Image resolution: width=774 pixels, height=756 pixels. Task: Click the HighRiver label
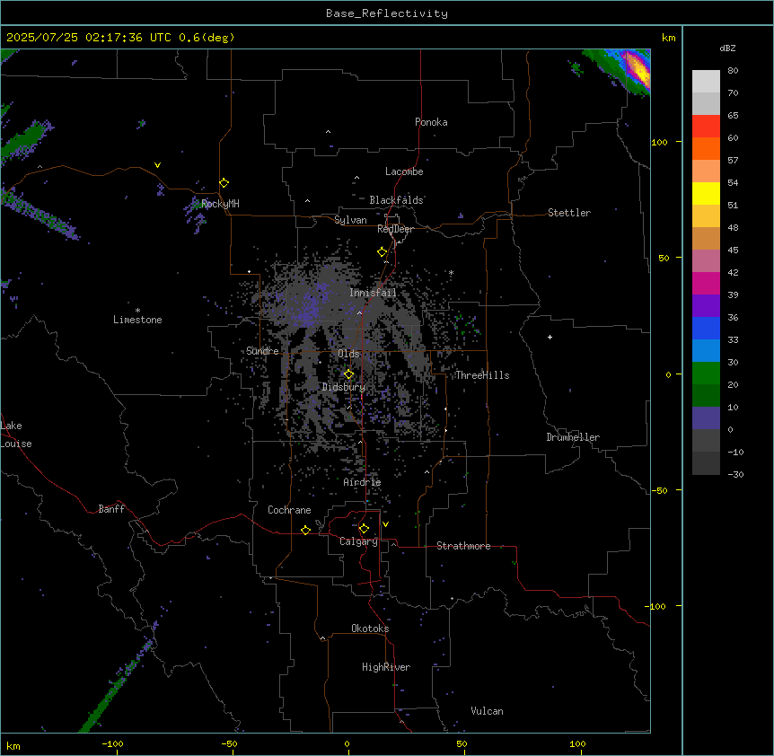(386, 667)
